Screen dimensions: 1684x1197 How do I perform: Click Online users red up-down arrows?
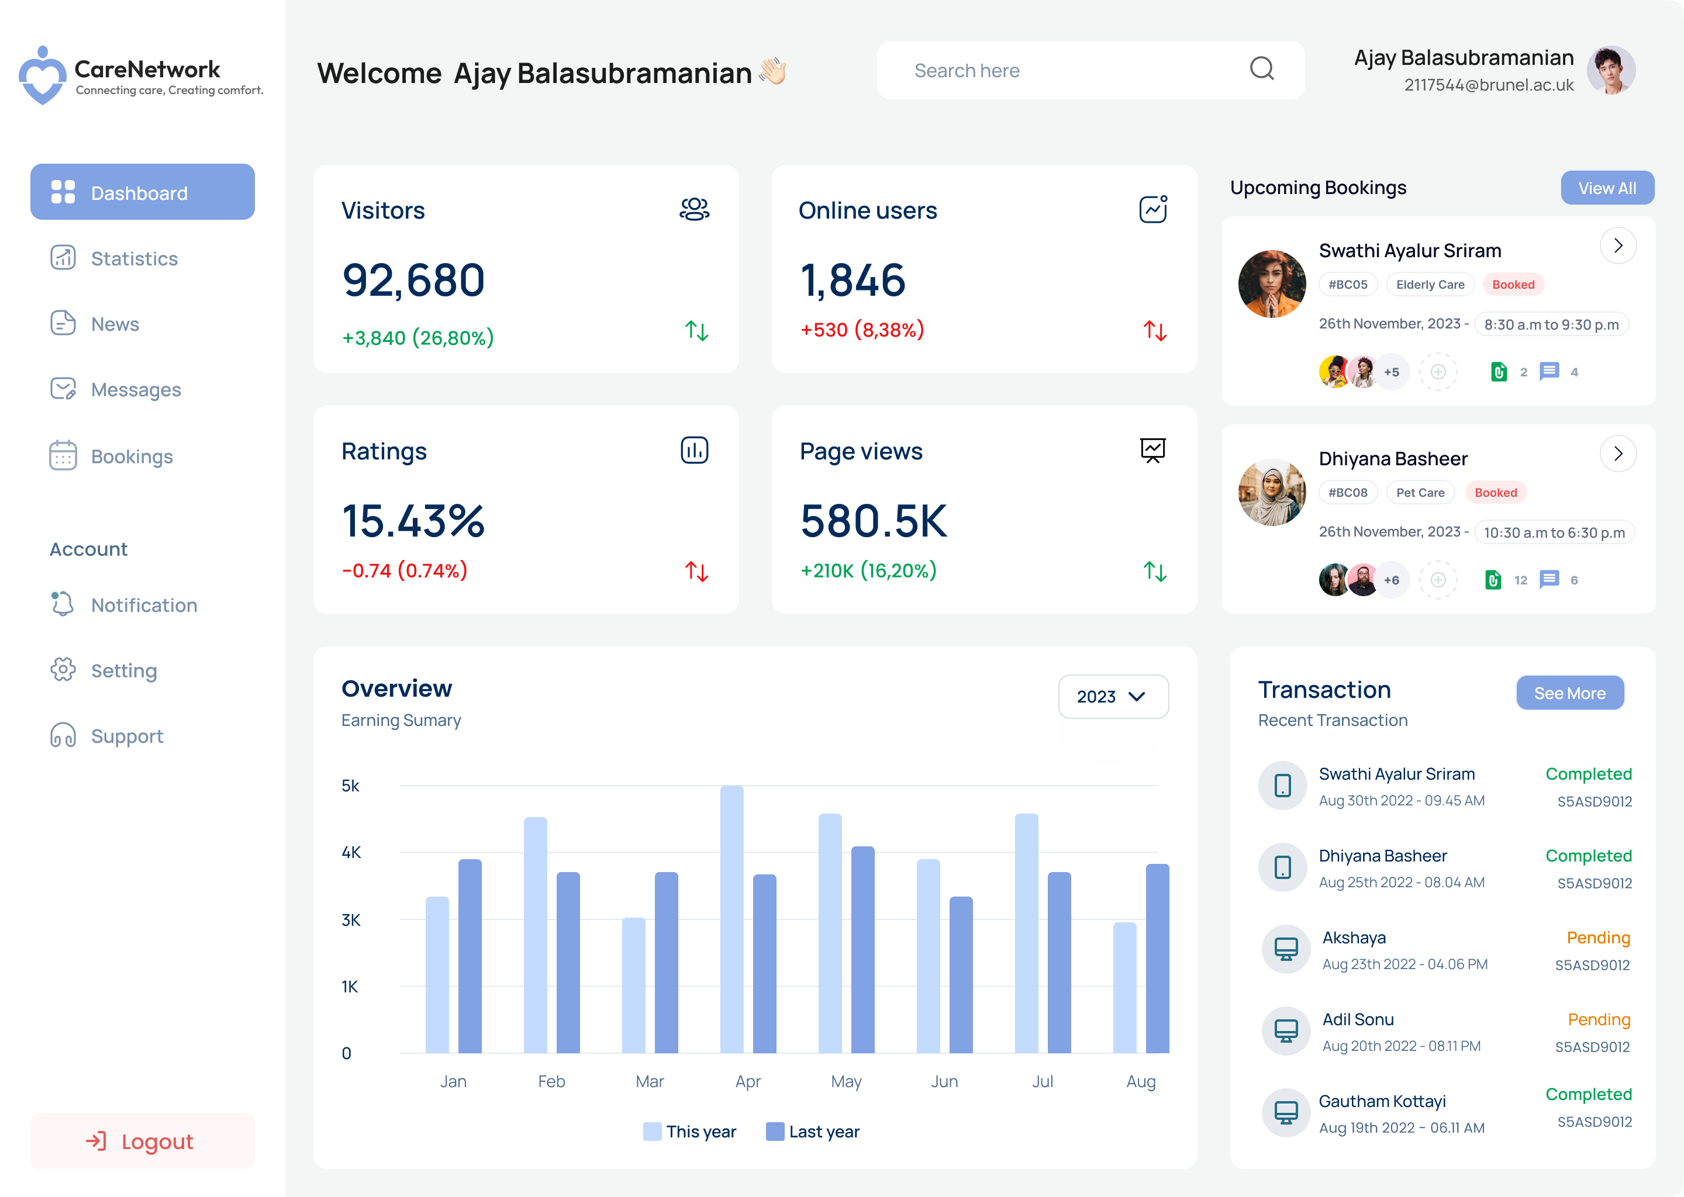[1155, 330]
